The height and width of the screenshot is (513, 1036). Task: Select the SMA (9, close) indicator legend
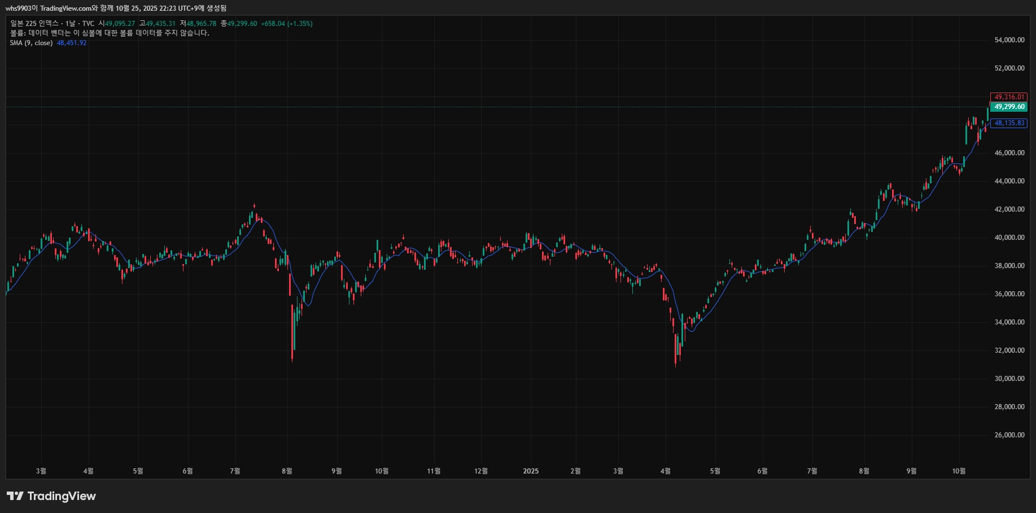31,43
